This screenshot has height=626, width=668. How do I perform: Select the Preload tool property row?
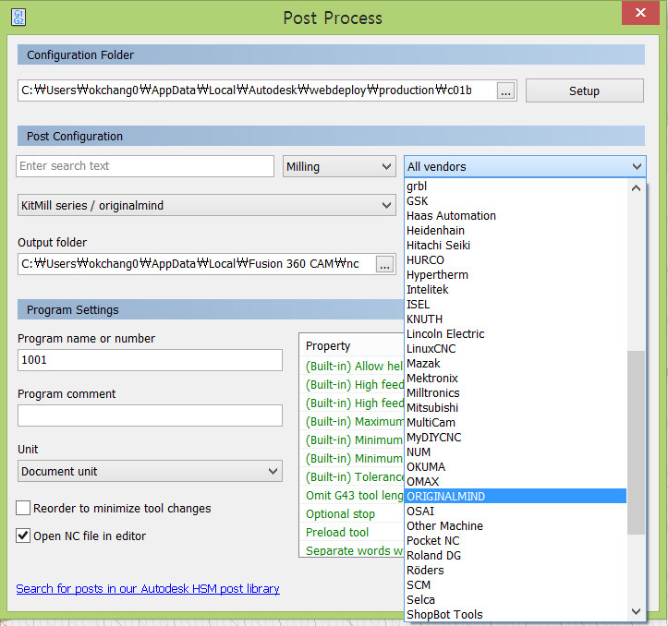pos(352,533)
